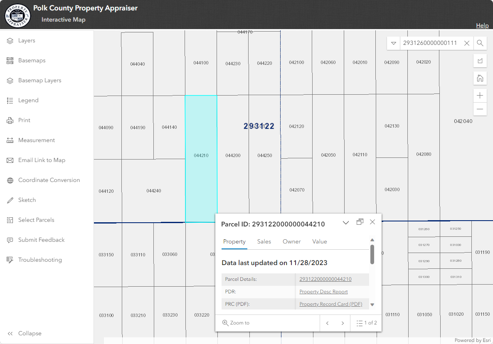The height and width of the screenshot is (344, 493).
Task: Return to default map extent with home icon
Action: [480, 78]
